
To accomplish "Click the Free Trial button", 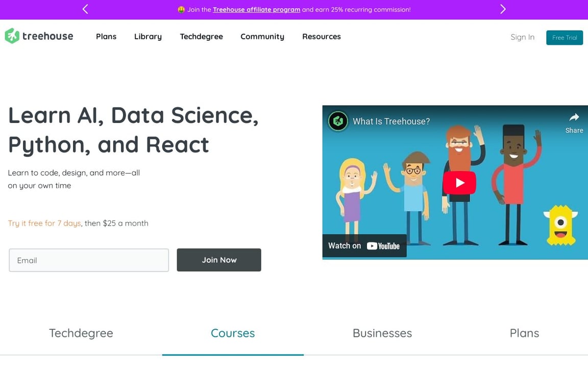I will click(565, 37).
